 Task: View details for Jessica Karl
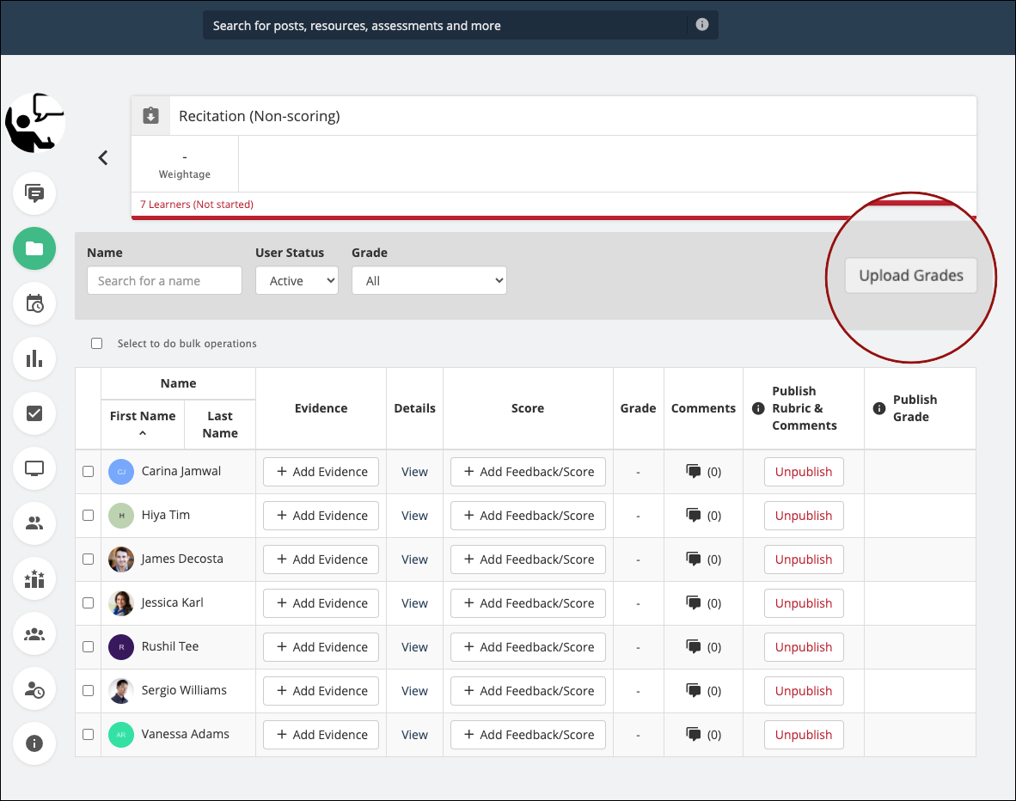[414, 603]
